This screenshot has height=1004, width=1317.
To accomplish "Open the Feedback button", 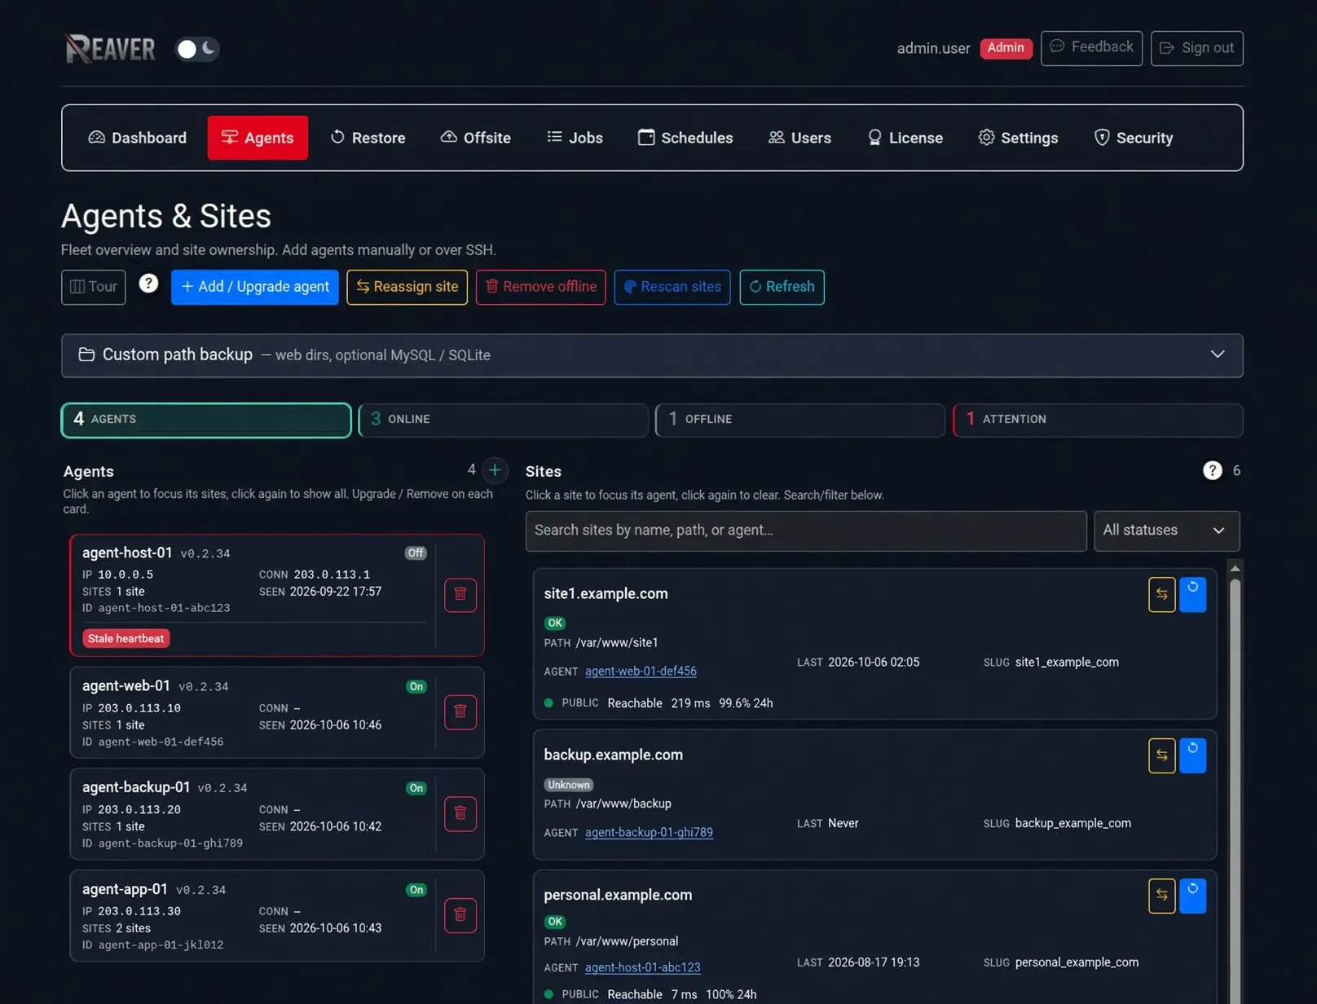I will click(x=1091, y=47).
